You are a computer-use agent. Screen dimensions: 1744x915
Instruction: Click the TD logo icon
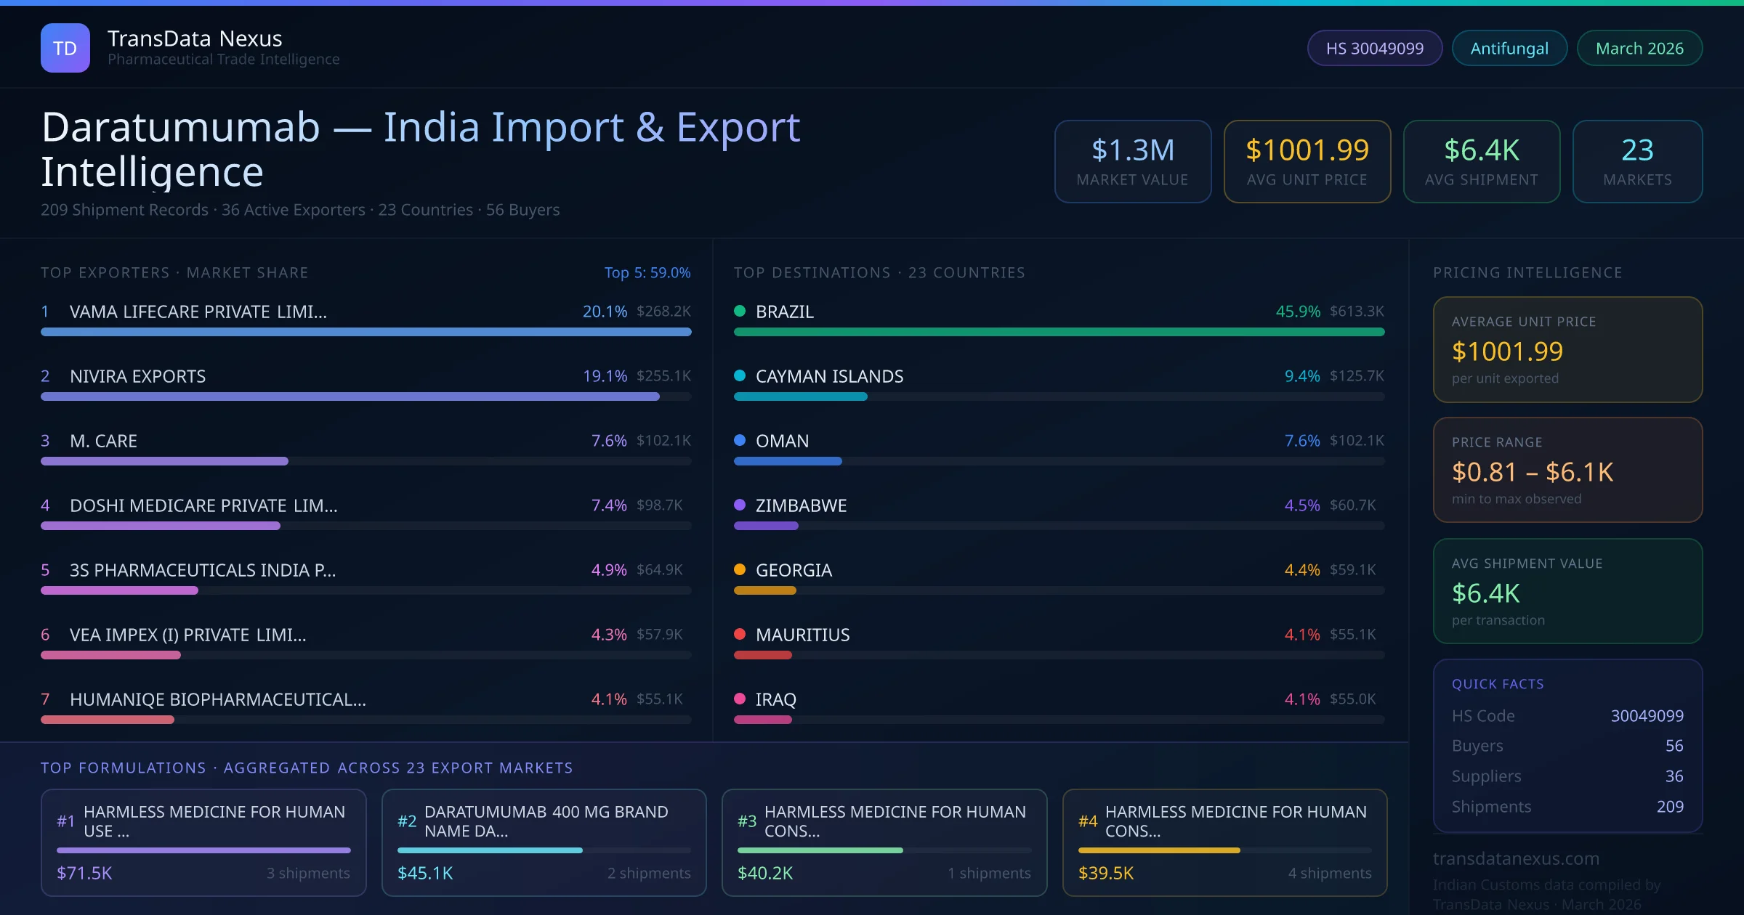[x=65, y=48]
